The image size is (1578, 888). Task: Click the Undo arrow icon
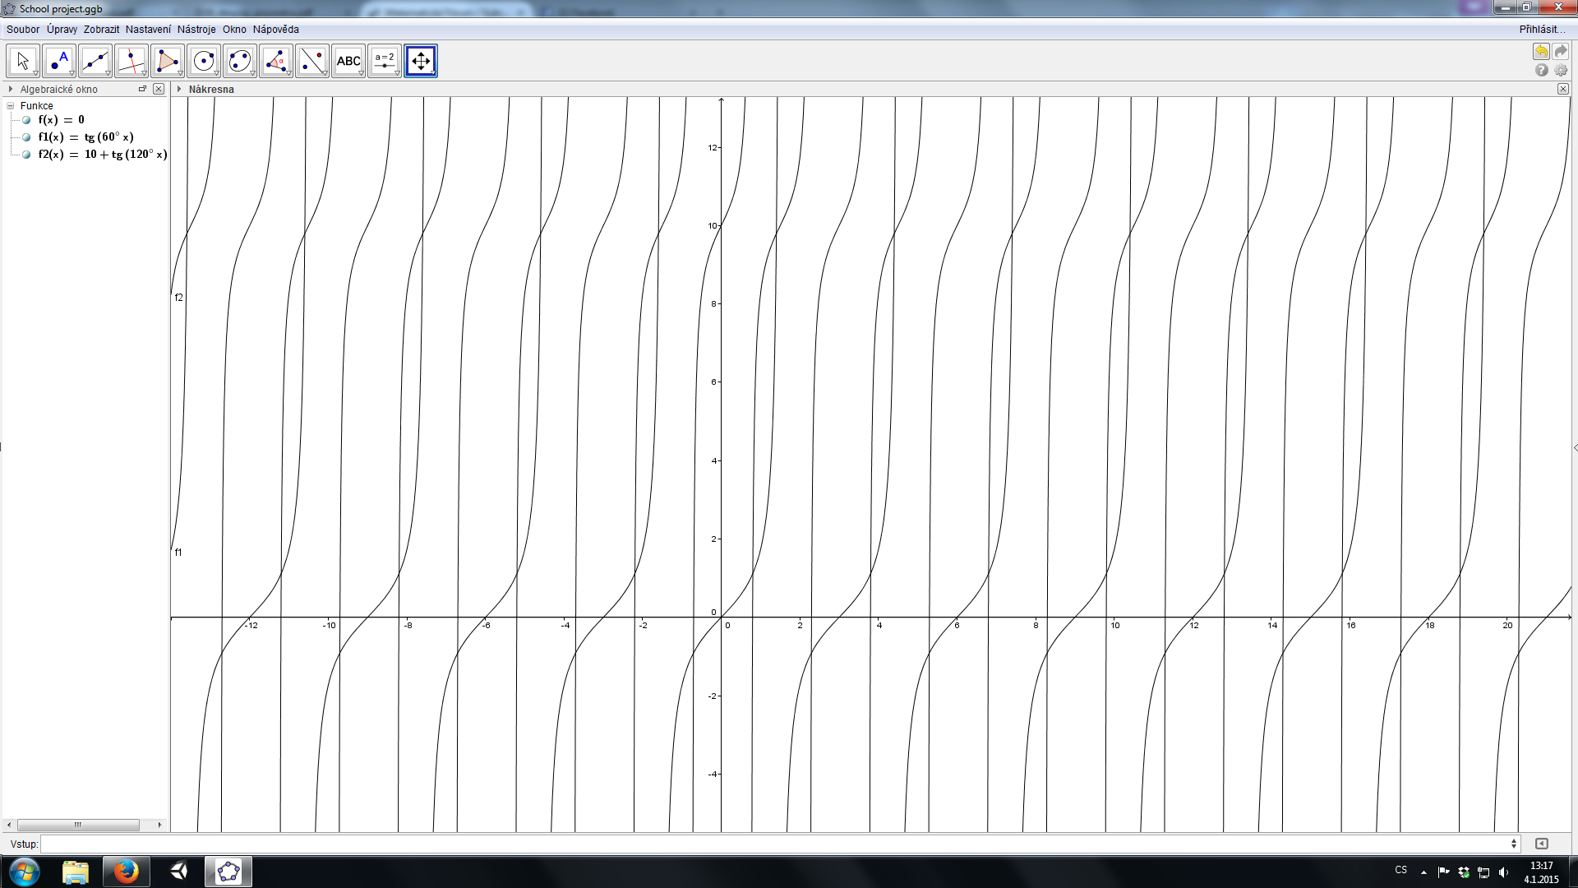coord(1541,52)
